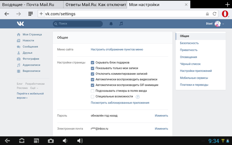Click 'Изменить' next to the password
232x145 pixels.
point(161,115)
